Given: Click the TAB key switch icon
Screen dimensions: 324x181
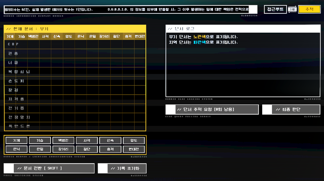Looking at the screenshot, I should pos(292,10).
